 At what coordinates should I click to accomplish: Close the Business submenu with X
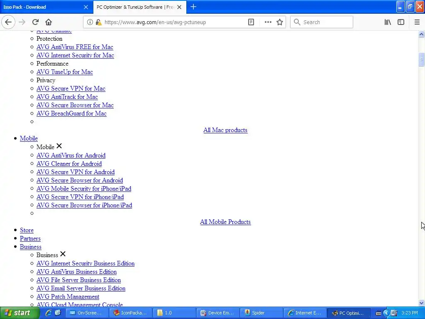63,254
